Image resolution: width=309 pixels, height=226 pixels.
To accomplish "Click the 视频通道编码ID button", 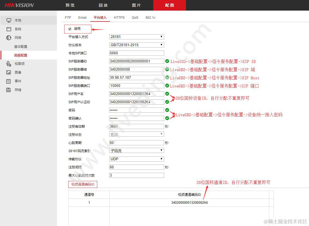I will (x=82, y=184).
